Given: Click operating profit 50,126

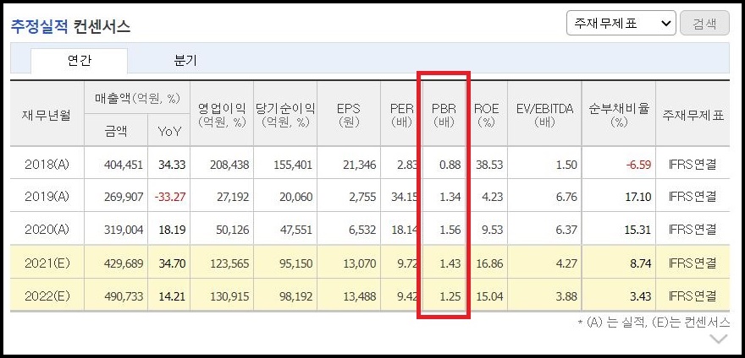Looking at the screenshot, I should point(232,230).
